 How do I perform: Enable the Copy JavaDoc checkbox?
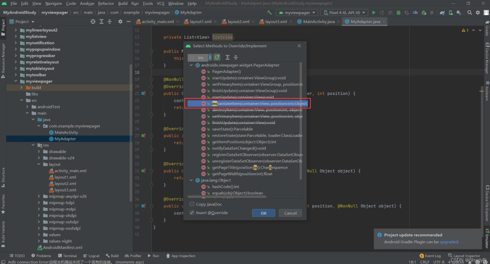pos(192,204)
